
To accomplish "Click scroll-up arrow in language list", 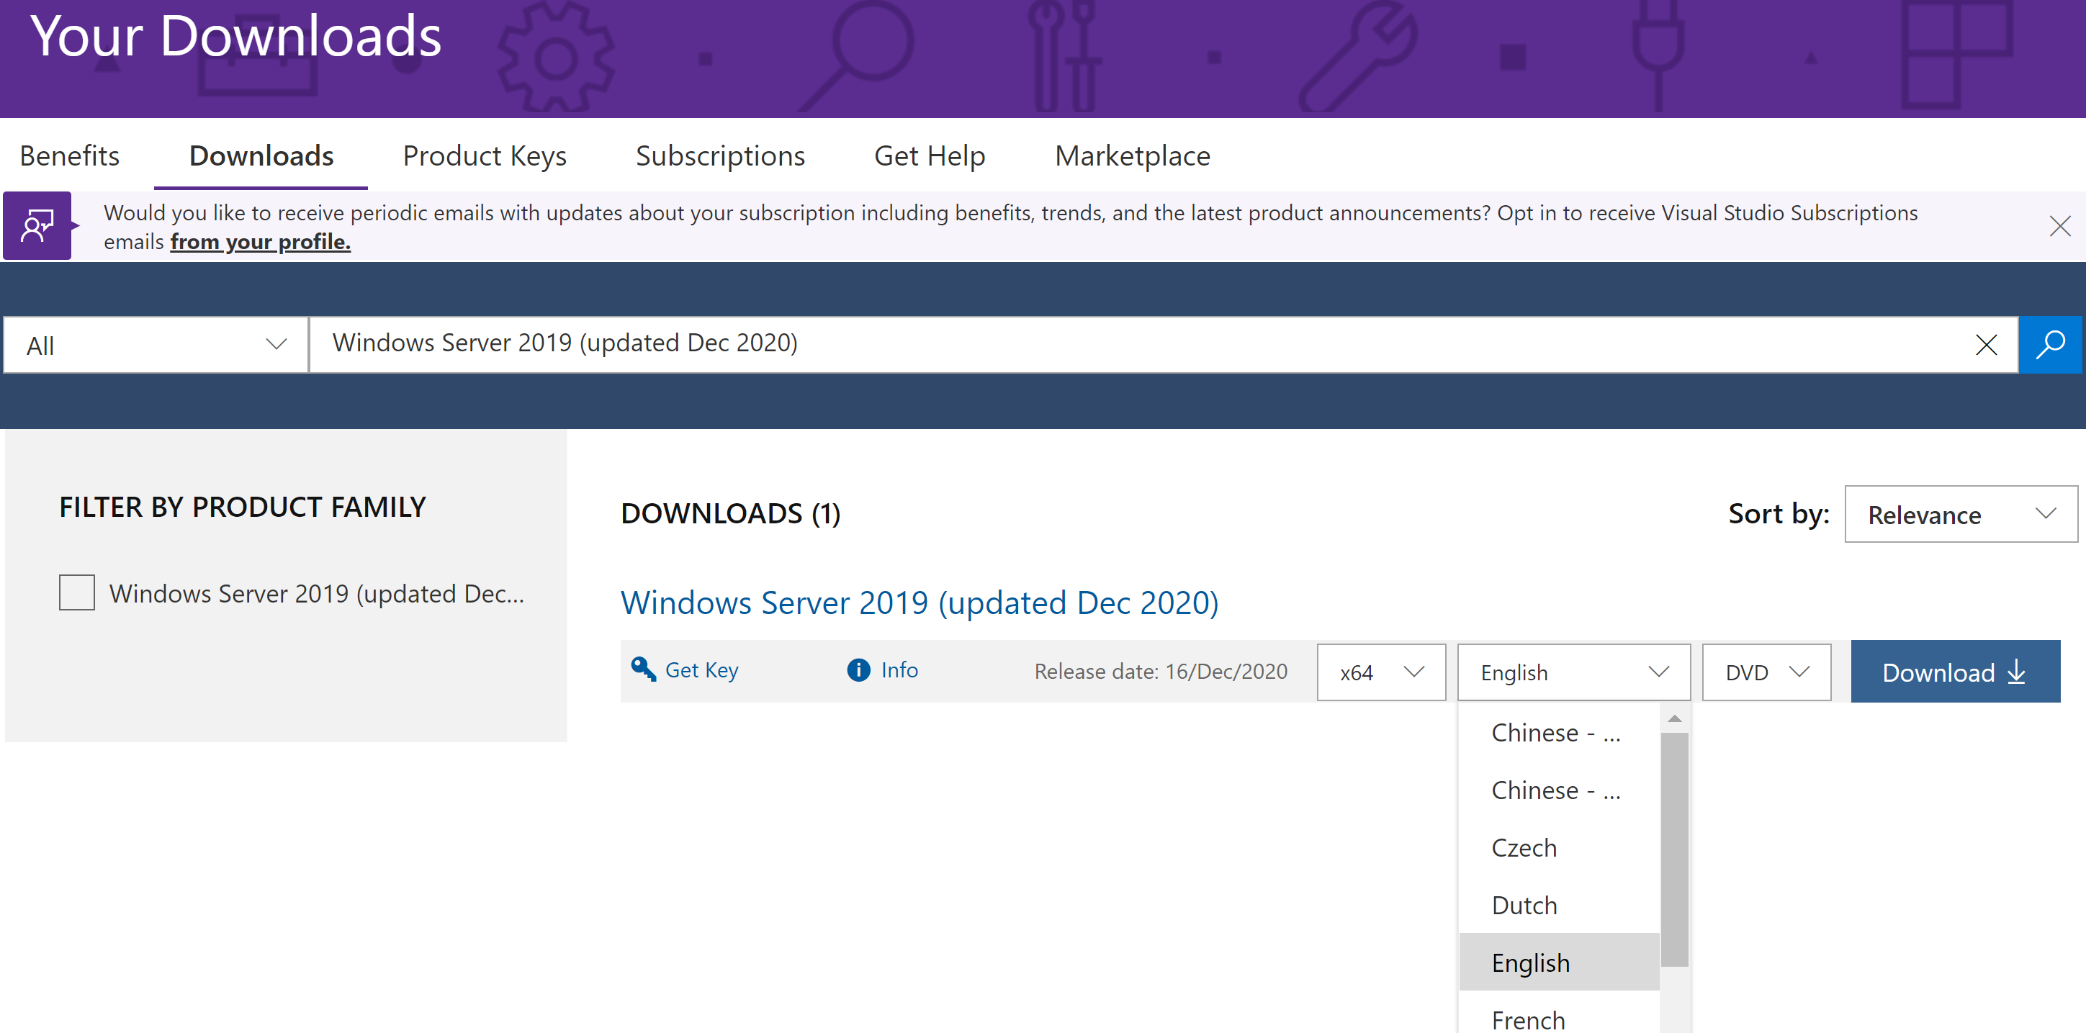I will 1674,719.
